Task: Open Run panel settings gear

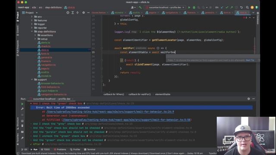Action: pyautogui.click(x=248, y=99)
